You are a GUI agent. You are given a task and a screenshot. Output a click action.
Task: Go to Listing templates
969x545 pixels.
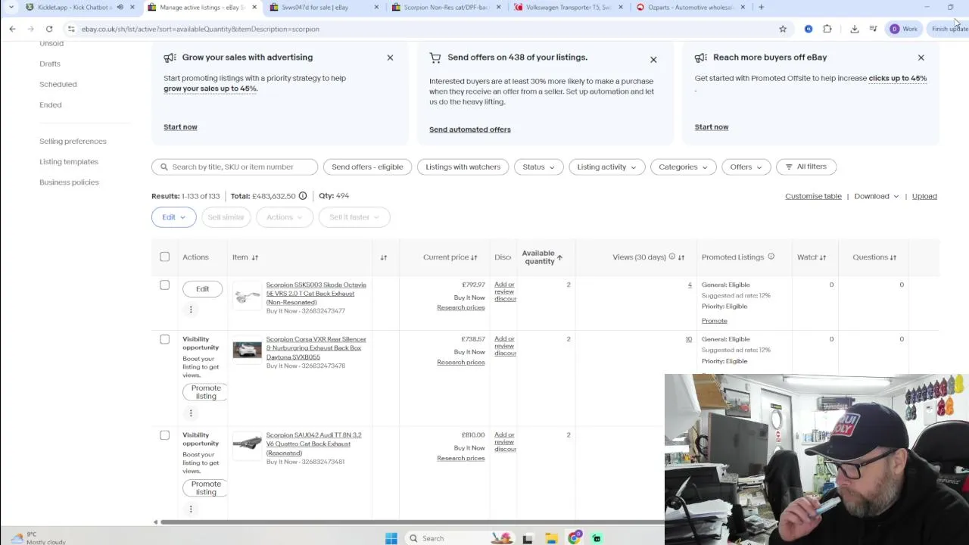coord(69,161)
